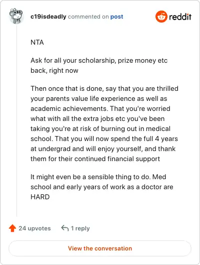Click the "It might even be a sensible" line
The width and height of the screenshot is (200, 265).
98,177
